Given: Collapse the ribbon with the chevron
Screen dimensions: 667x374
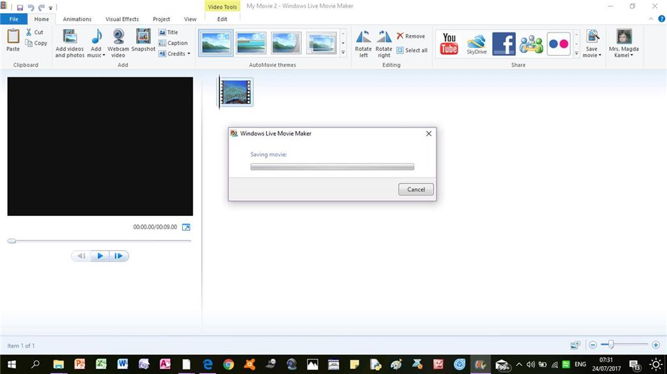Looking at the screenshot, I should pyautogui.click(x=651, y=19).
